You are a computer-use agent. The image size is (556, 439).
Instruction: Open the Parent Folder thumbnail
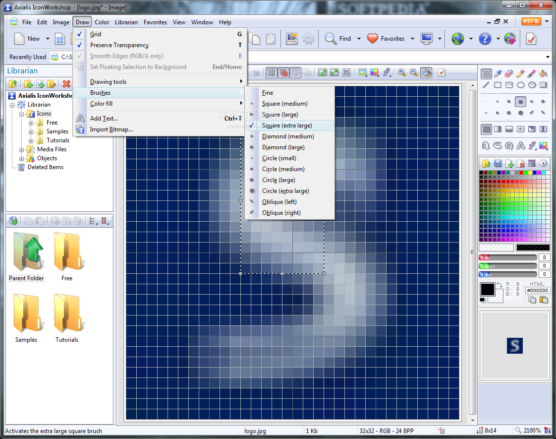[x=27, y=256]
